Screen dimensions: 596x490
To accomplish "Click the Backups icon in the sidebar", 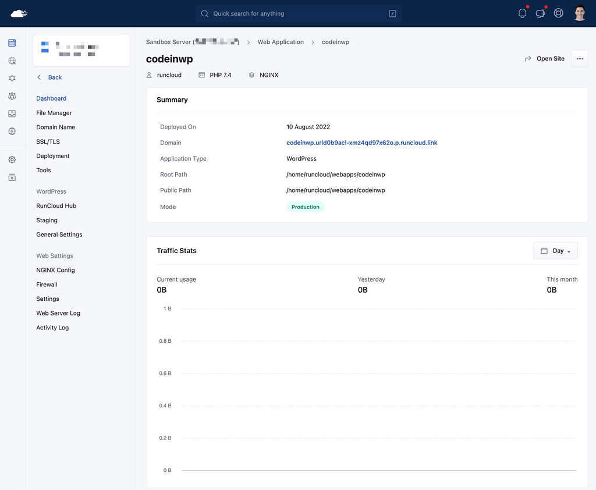I will pyautogui.click(x=12, y=113).
